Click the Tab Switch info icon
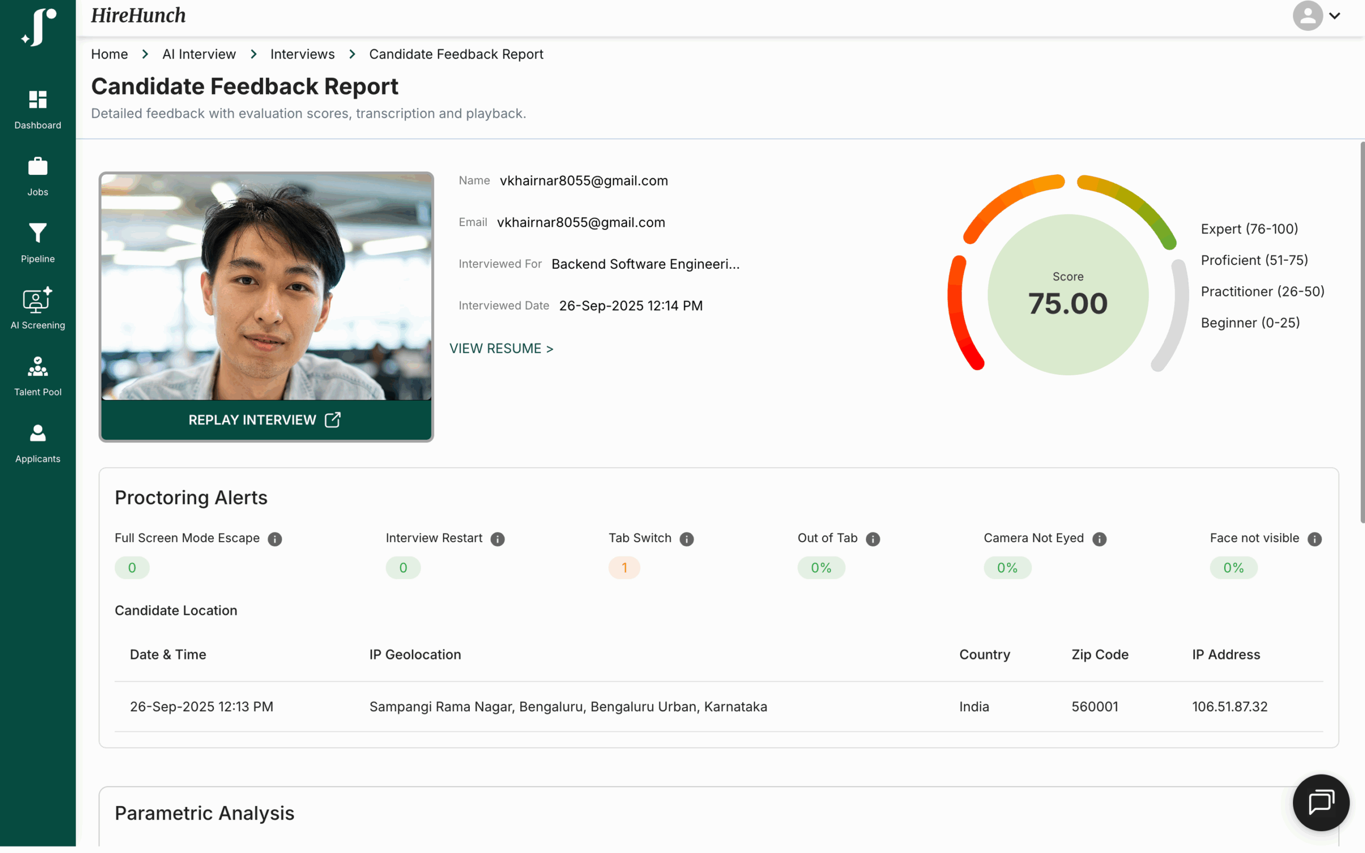The image size is (1365, 853). [x=686, y=539]
